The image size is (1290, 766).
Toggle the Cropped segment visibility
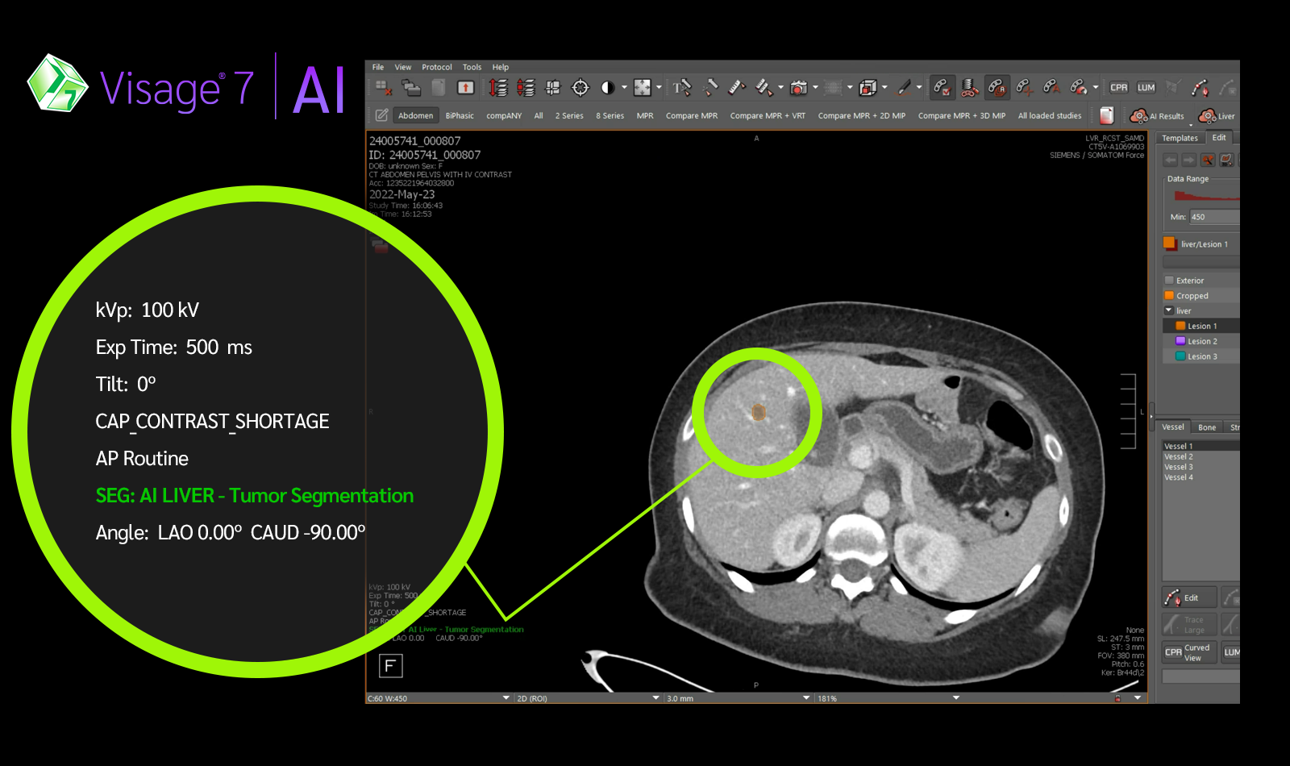point(1171,295)
